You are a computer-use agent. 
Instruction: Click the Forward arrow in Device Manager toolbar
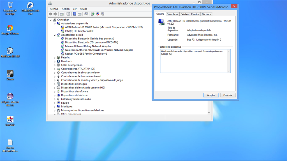click(x=55, y=14)
